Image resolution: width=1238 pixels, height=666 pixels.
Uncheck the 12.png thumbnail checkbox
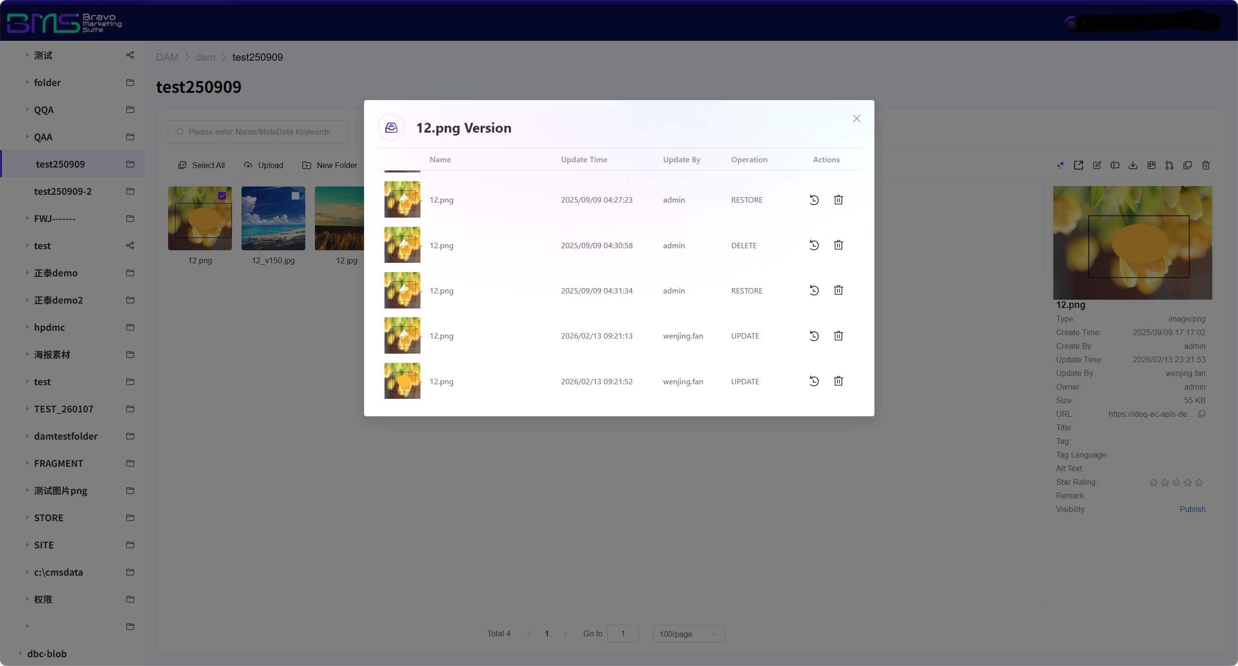222,196
